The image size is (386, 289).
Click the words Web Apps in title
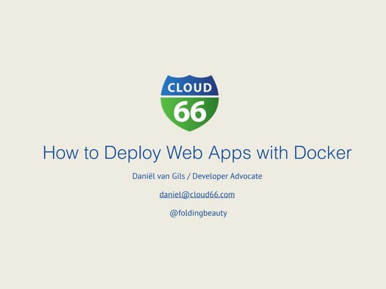coord(209,153)
